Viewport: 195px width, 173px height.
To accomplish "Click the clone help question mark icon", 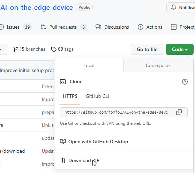I will [x=185, y=82].
